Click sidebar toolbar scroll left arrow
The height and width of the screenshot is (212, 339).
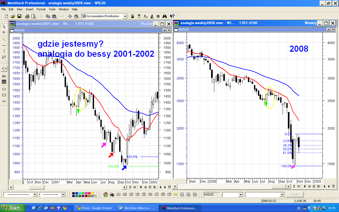[3, 68]
